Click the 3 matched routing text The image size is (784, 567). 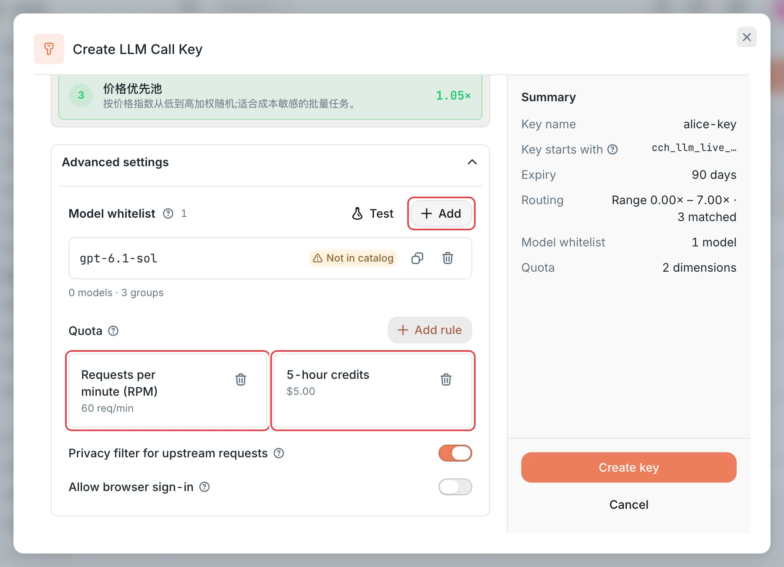tap(707, 217)
